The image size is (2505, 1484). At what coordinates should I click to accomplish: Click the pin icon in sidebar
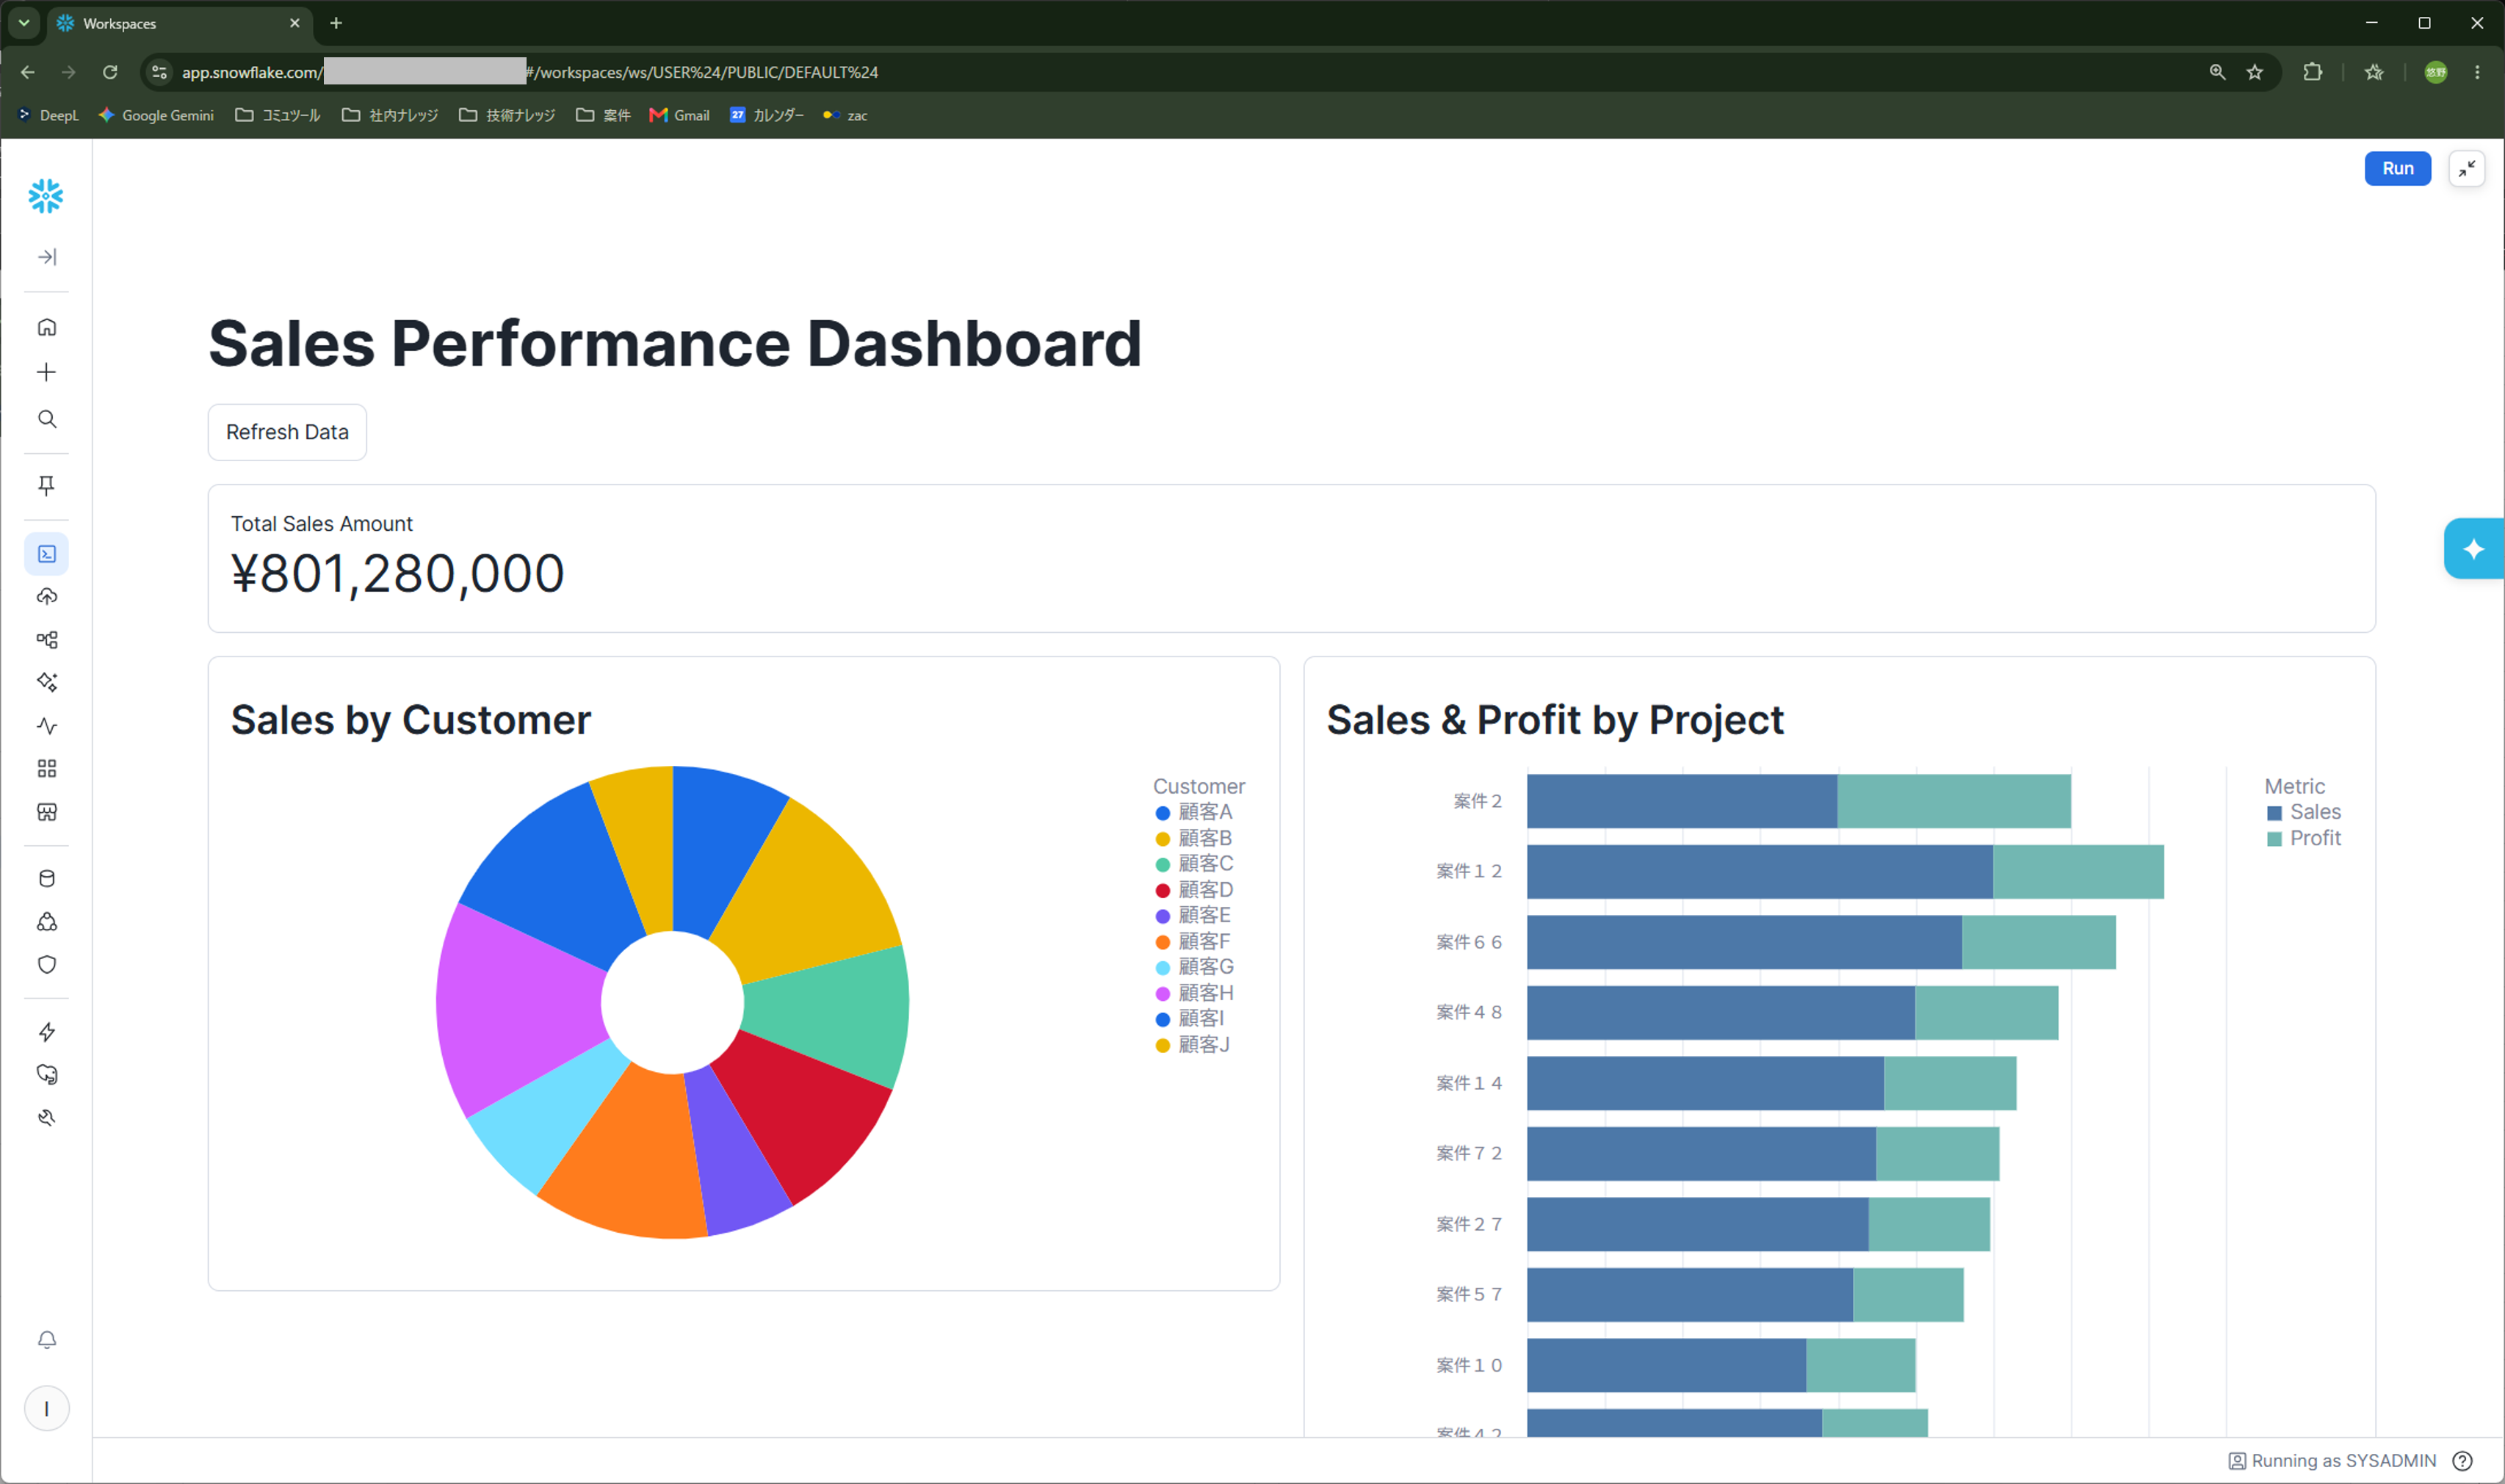(x=47, y=485)
